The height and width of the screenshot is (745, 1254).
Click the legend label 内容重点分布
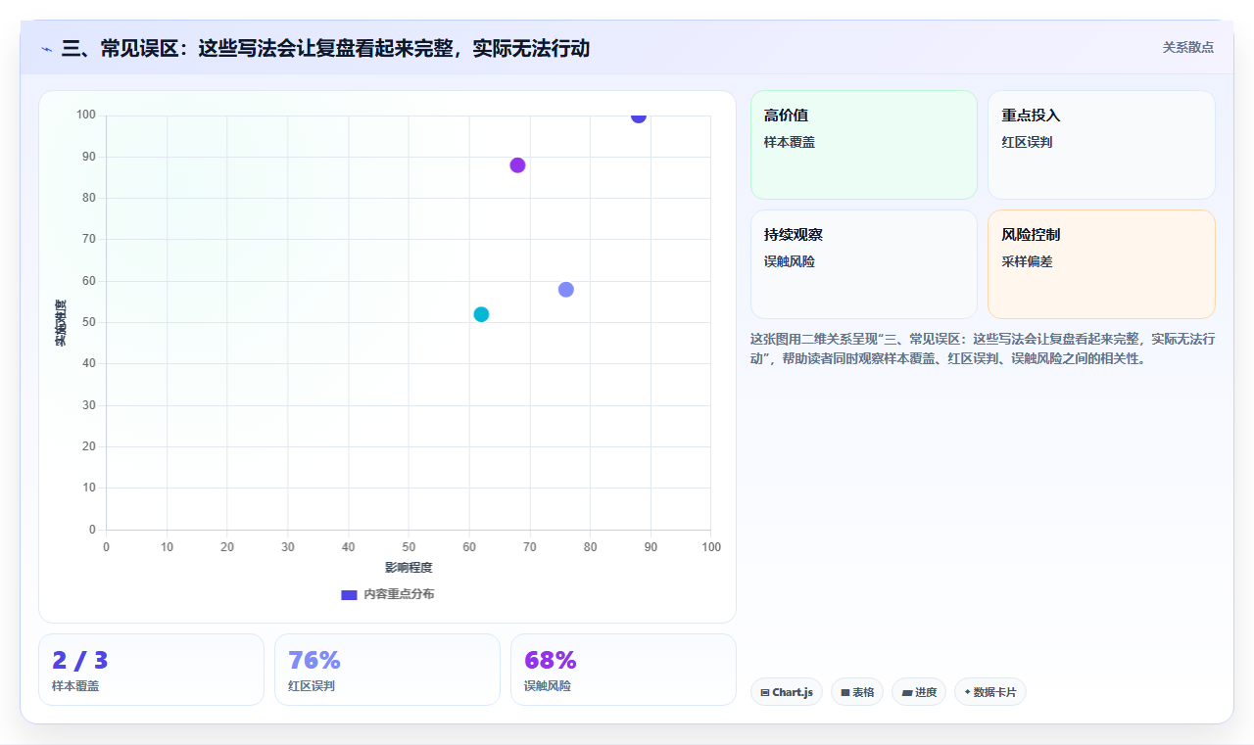tap(399, 594)
